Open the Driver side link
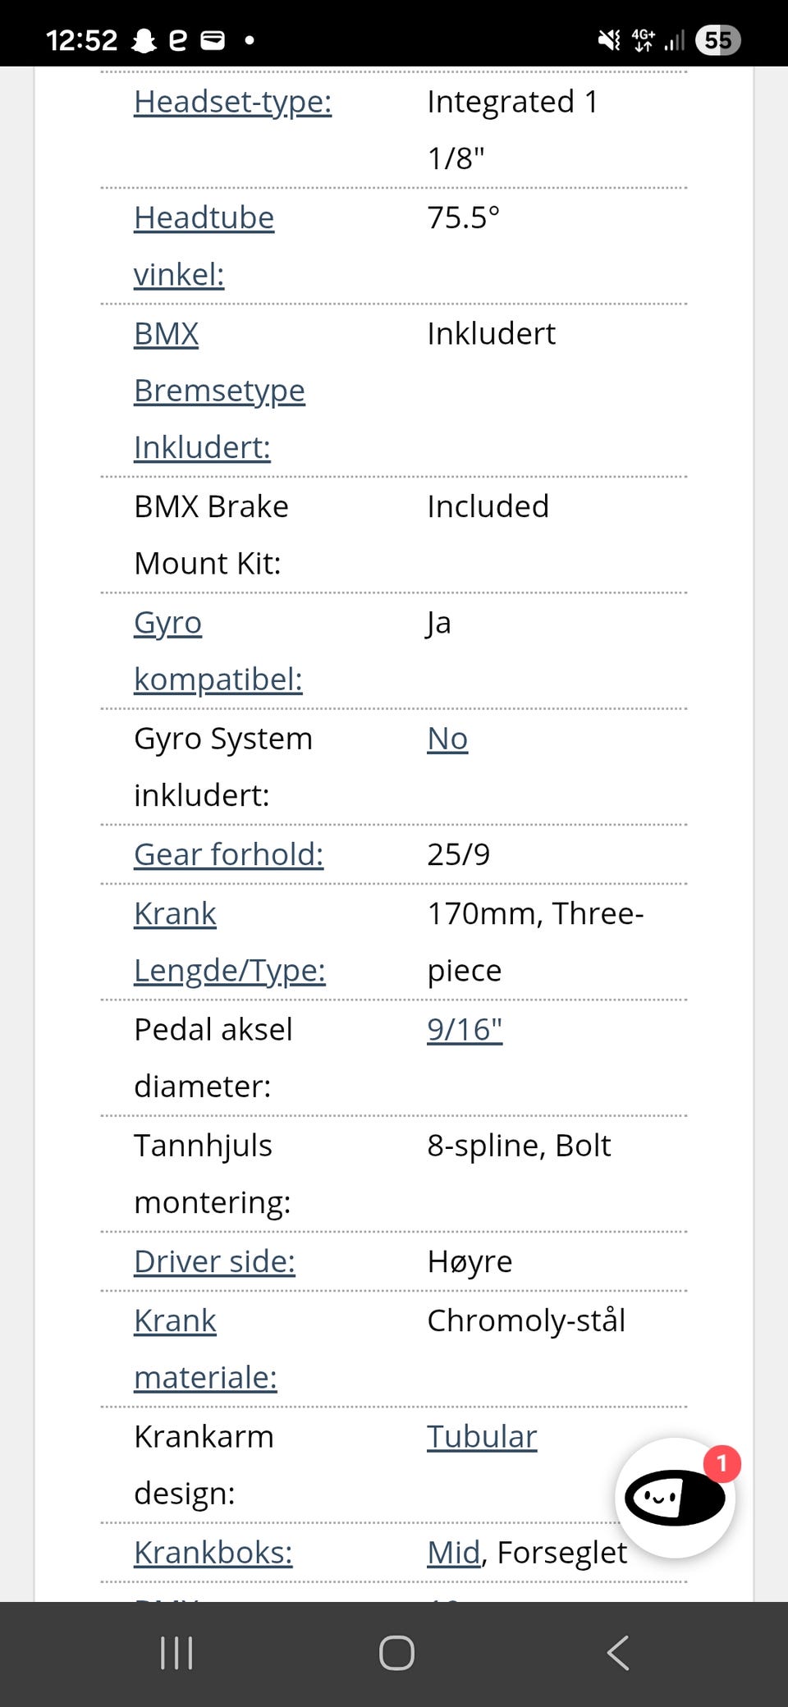The height and width of the screenshot is (1707, 788). pos(214,1261)
